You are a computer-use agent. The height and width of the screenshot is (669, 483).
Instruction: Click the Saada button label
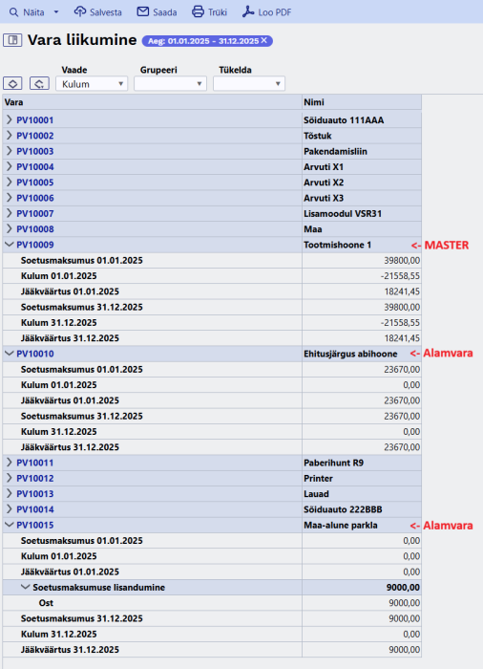click(x=165, y=12)
